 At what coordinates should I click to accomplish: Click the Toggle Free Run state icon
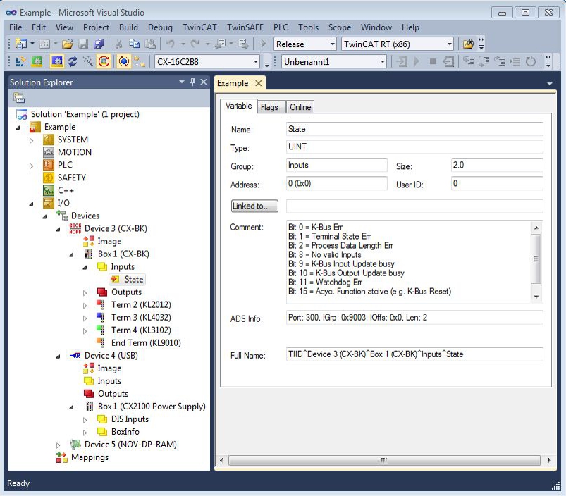[x=104, y=62]
